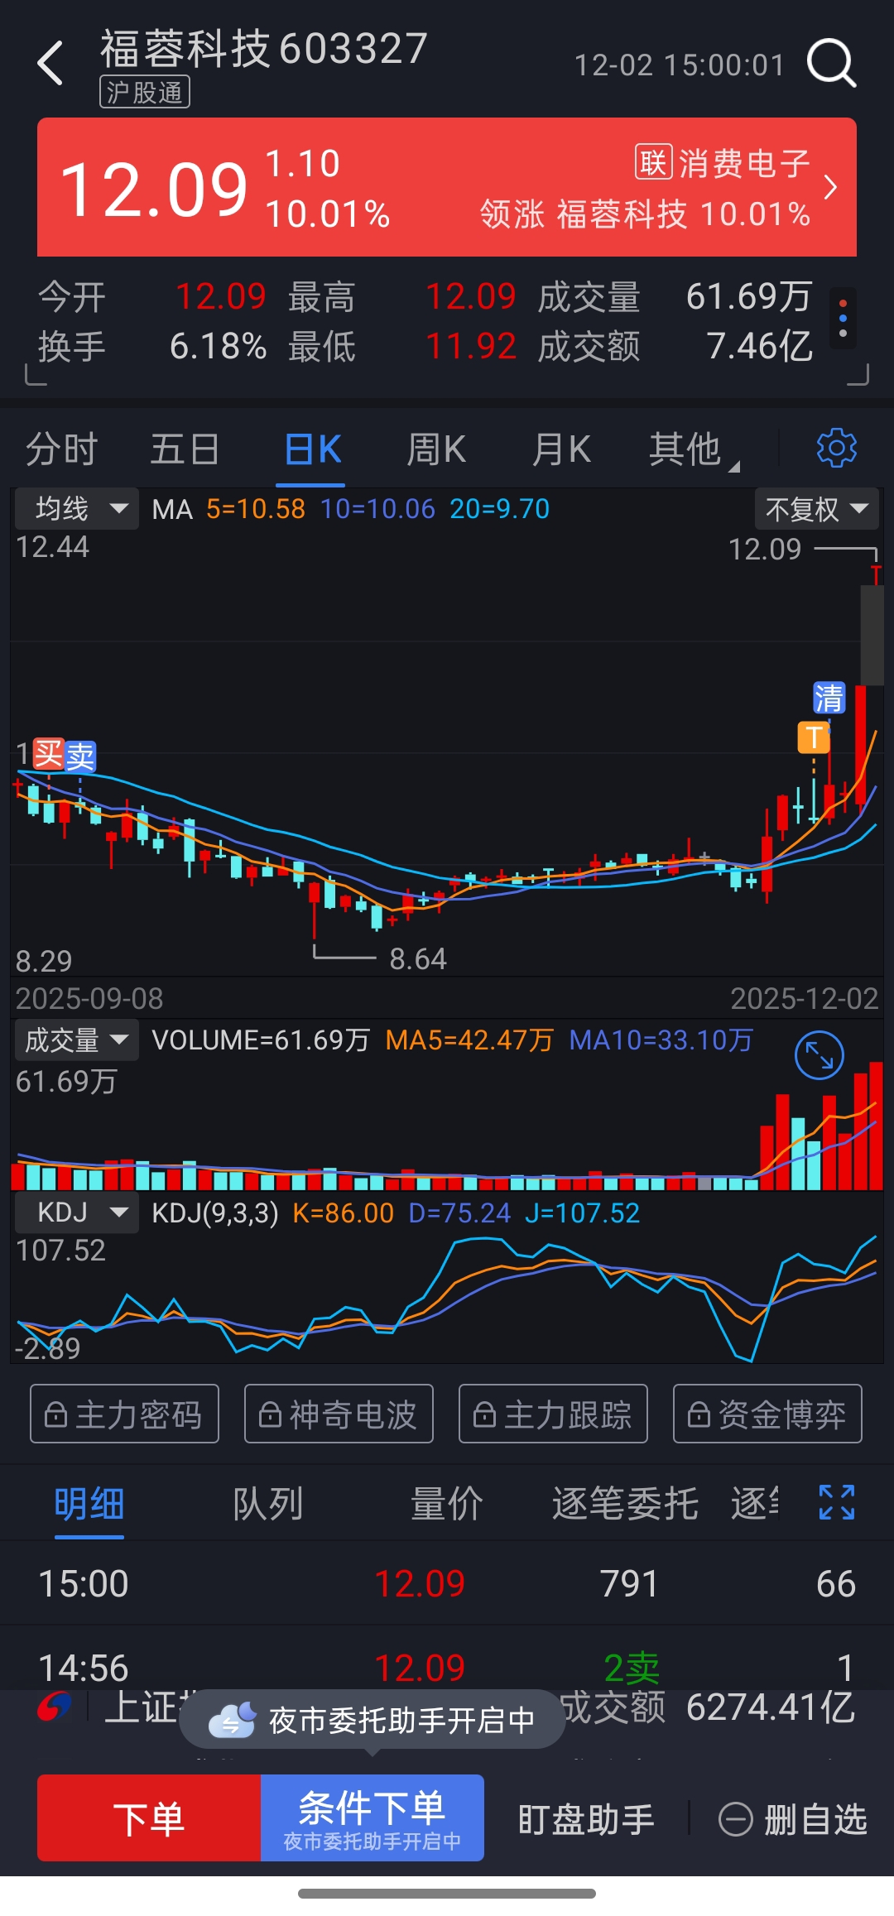Open locked 主力密码 indicator

tap(124, 1414)
